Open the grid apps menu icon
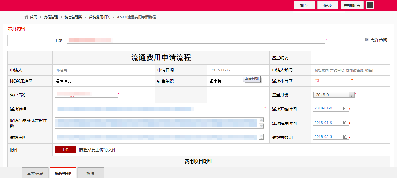397x178 pixels. 370,5
